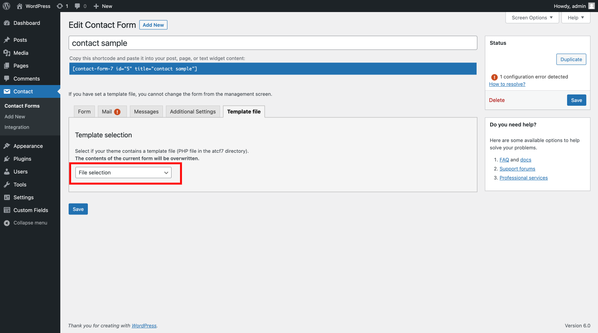Screen dimensions: 598x333
Task: Open the Professional services link
Action: tap(523, 178)
